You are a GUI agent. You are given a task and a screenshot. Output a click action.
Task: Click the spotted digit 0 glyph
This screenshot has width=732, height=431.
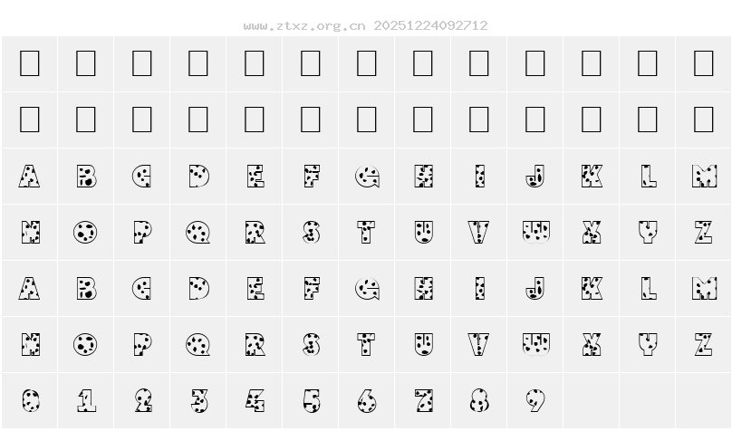[x=30, y=400]
